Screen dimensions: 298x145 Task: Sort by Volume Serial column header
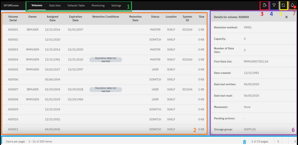(x=13, y=19)
